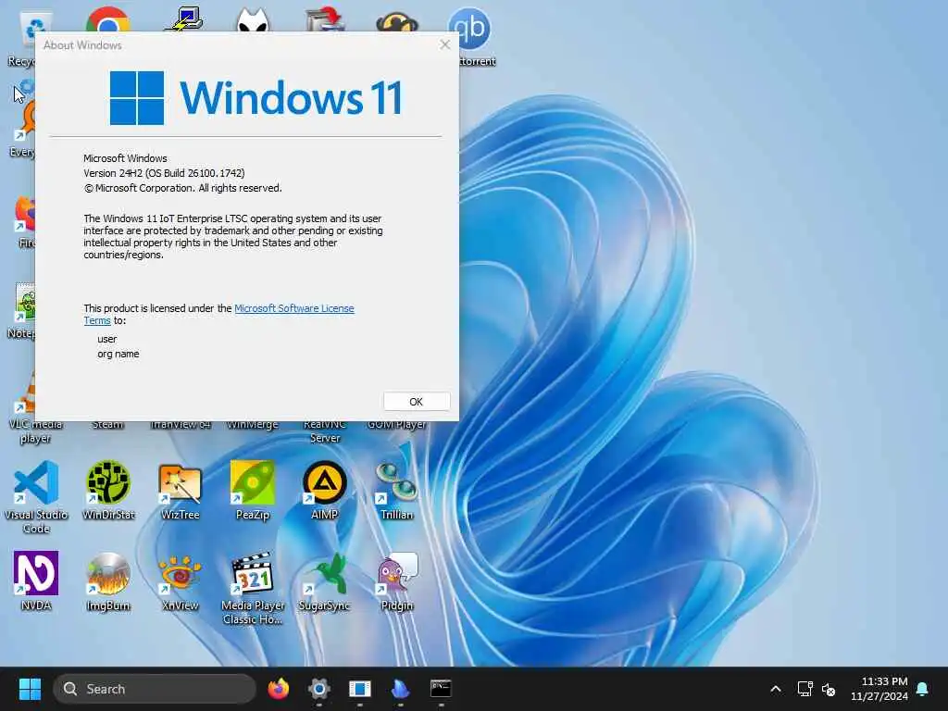Launch Trillian from the desktop
948x711 pixels.
(x=396, y=491)
